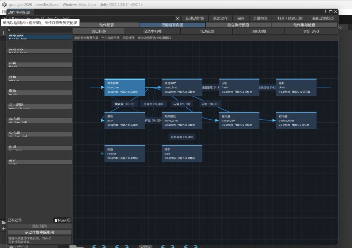352x248 pixels.
Task: Toggle 仅选中相关 filter
Action: (153, 31)
